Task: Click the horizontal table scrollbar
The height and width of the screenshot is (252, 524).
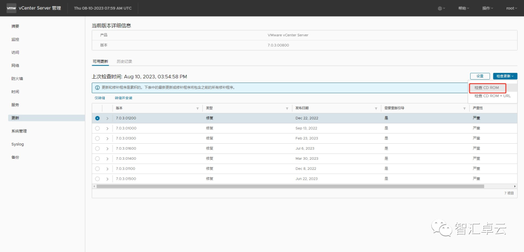Action: click(290, 186)
